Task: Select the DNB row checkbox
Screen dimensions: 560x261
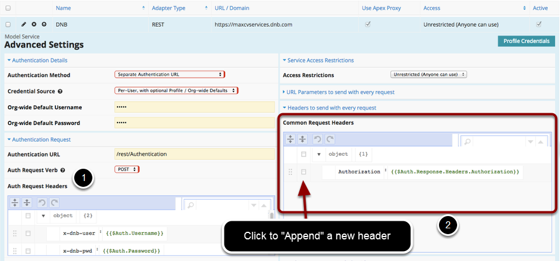Action: coord(8,25)
